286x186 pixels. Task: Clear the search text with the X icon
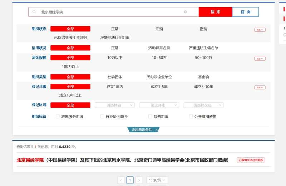coord(185,12)
